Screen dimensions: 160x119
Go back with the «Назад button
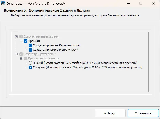pos(110,113)
